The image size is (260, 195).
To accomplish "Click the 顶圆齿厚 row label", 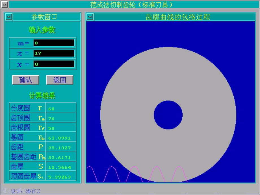I will point(23,176).
